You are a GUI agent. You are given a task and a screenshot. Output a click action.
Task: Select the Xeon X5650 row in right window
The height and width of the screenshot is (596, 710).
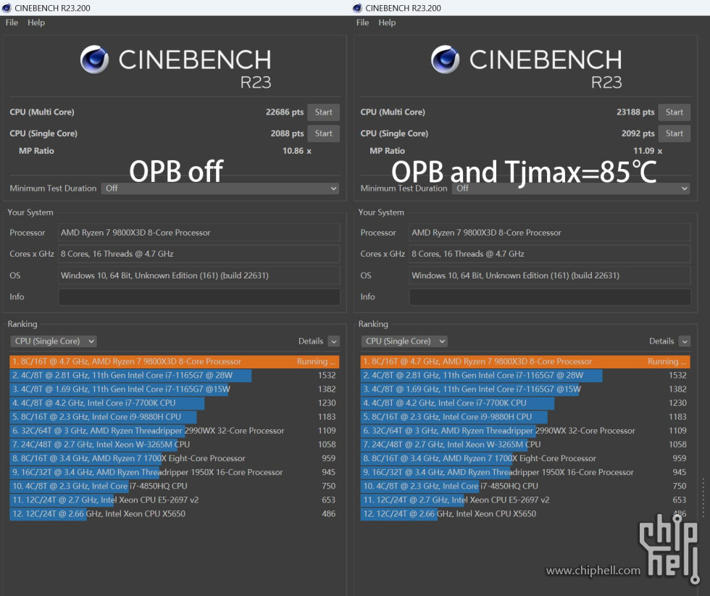[x=525, y=513]
